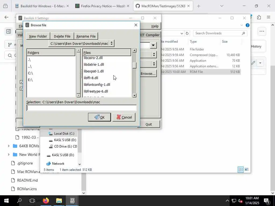Click the Folders column header
Viewport: 275px width, 206px height.
point(51,53)
